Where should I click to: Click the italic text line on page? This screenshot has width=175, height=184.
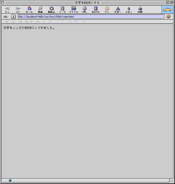pos(29,28)
